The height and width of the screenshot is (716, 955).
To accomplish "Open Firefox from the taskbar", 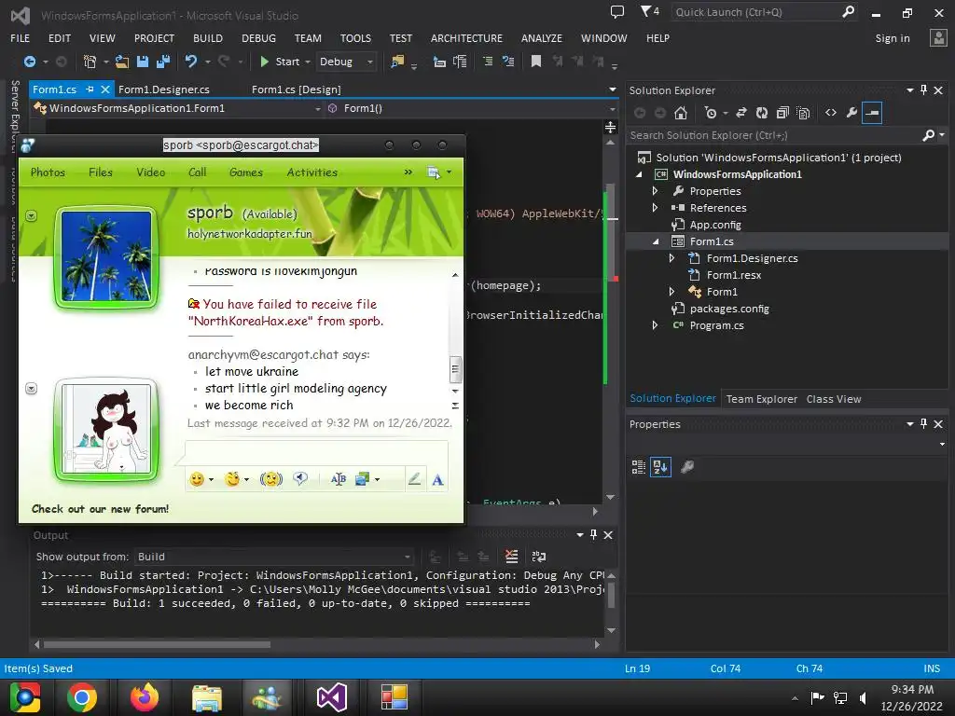I will coord(145,697).
